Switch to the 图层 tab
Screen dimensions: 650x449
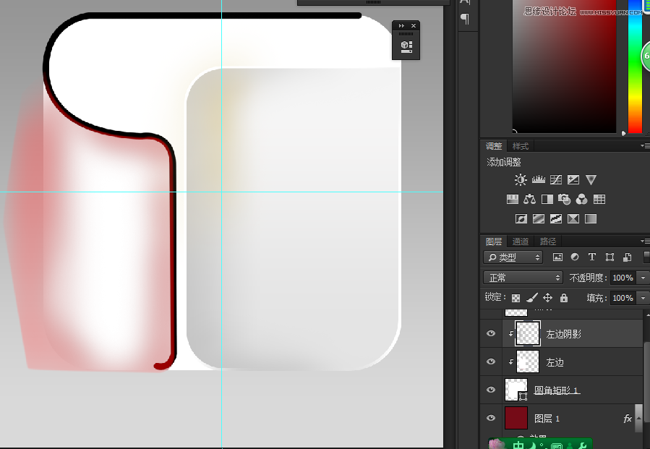494,241
